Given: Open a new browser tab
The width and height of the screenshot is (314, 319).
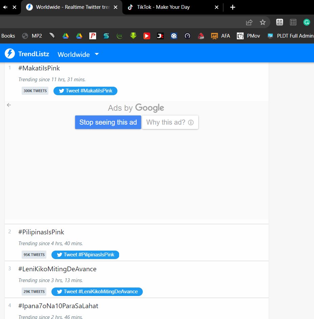Looking at the screenshot, I should [x=232, y=7].
